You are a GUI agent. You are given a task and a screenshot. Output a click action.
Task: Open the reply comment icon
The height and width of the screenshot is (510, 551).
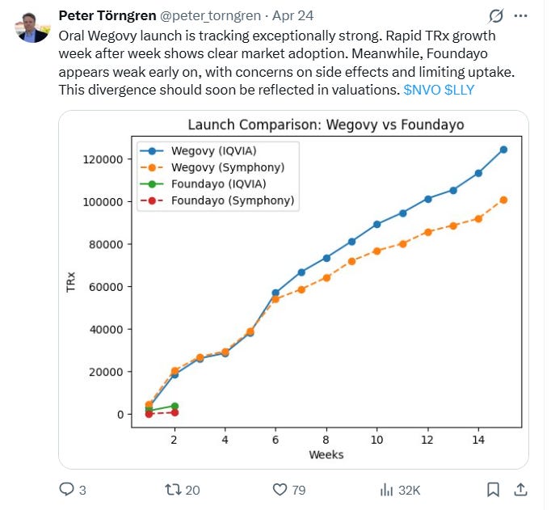pos(66,489)
